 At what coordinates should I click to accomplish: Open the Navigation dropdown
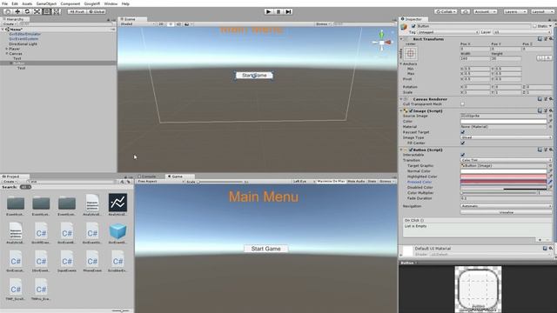tap(507, 206)
